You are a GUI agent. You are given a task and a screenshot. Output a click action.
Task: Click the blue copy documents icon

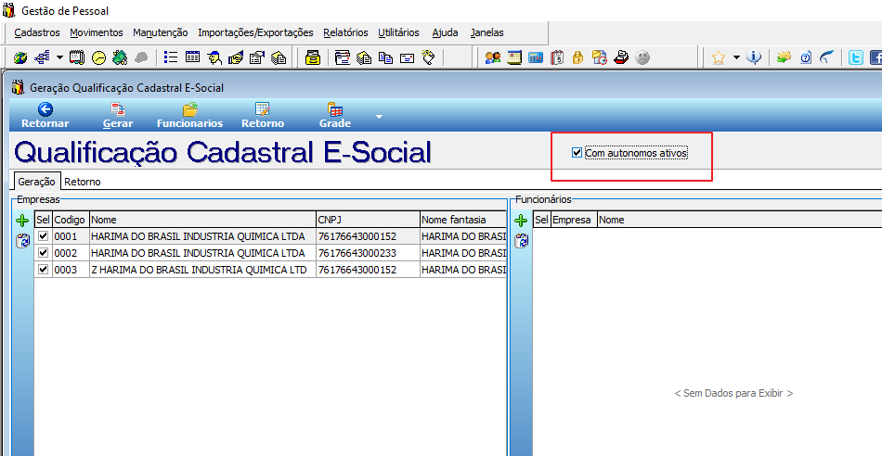pyautogui.click(x=386, y=57)
